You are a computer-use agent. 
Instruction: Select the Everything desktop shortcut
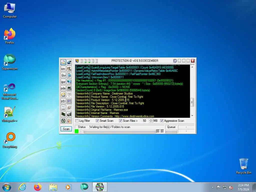pyautogui.click(x=10, y=140)
